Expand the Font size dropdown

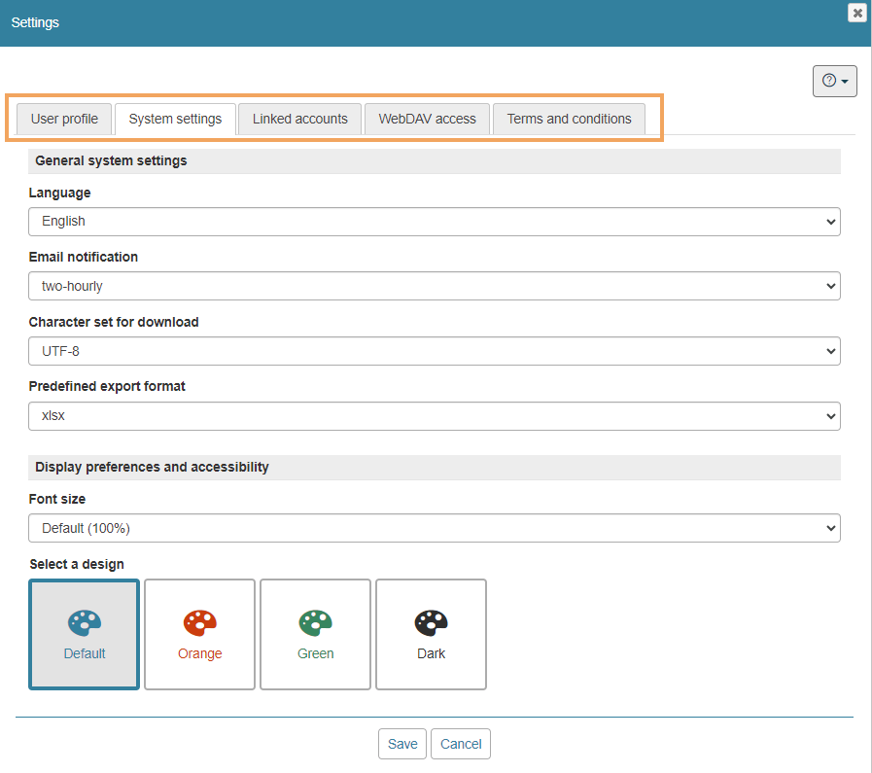(x=434, y=528)
